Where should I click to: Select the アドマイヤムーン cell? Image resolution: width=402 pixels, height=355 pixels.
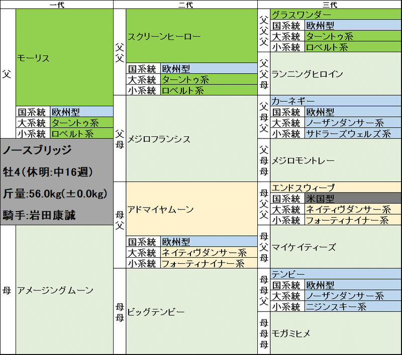click(192, 209)
